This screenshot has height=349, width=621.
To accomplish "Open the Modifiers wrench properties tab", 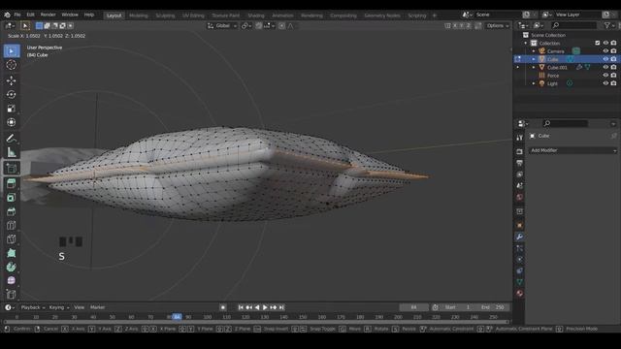I will pos(520,237).
